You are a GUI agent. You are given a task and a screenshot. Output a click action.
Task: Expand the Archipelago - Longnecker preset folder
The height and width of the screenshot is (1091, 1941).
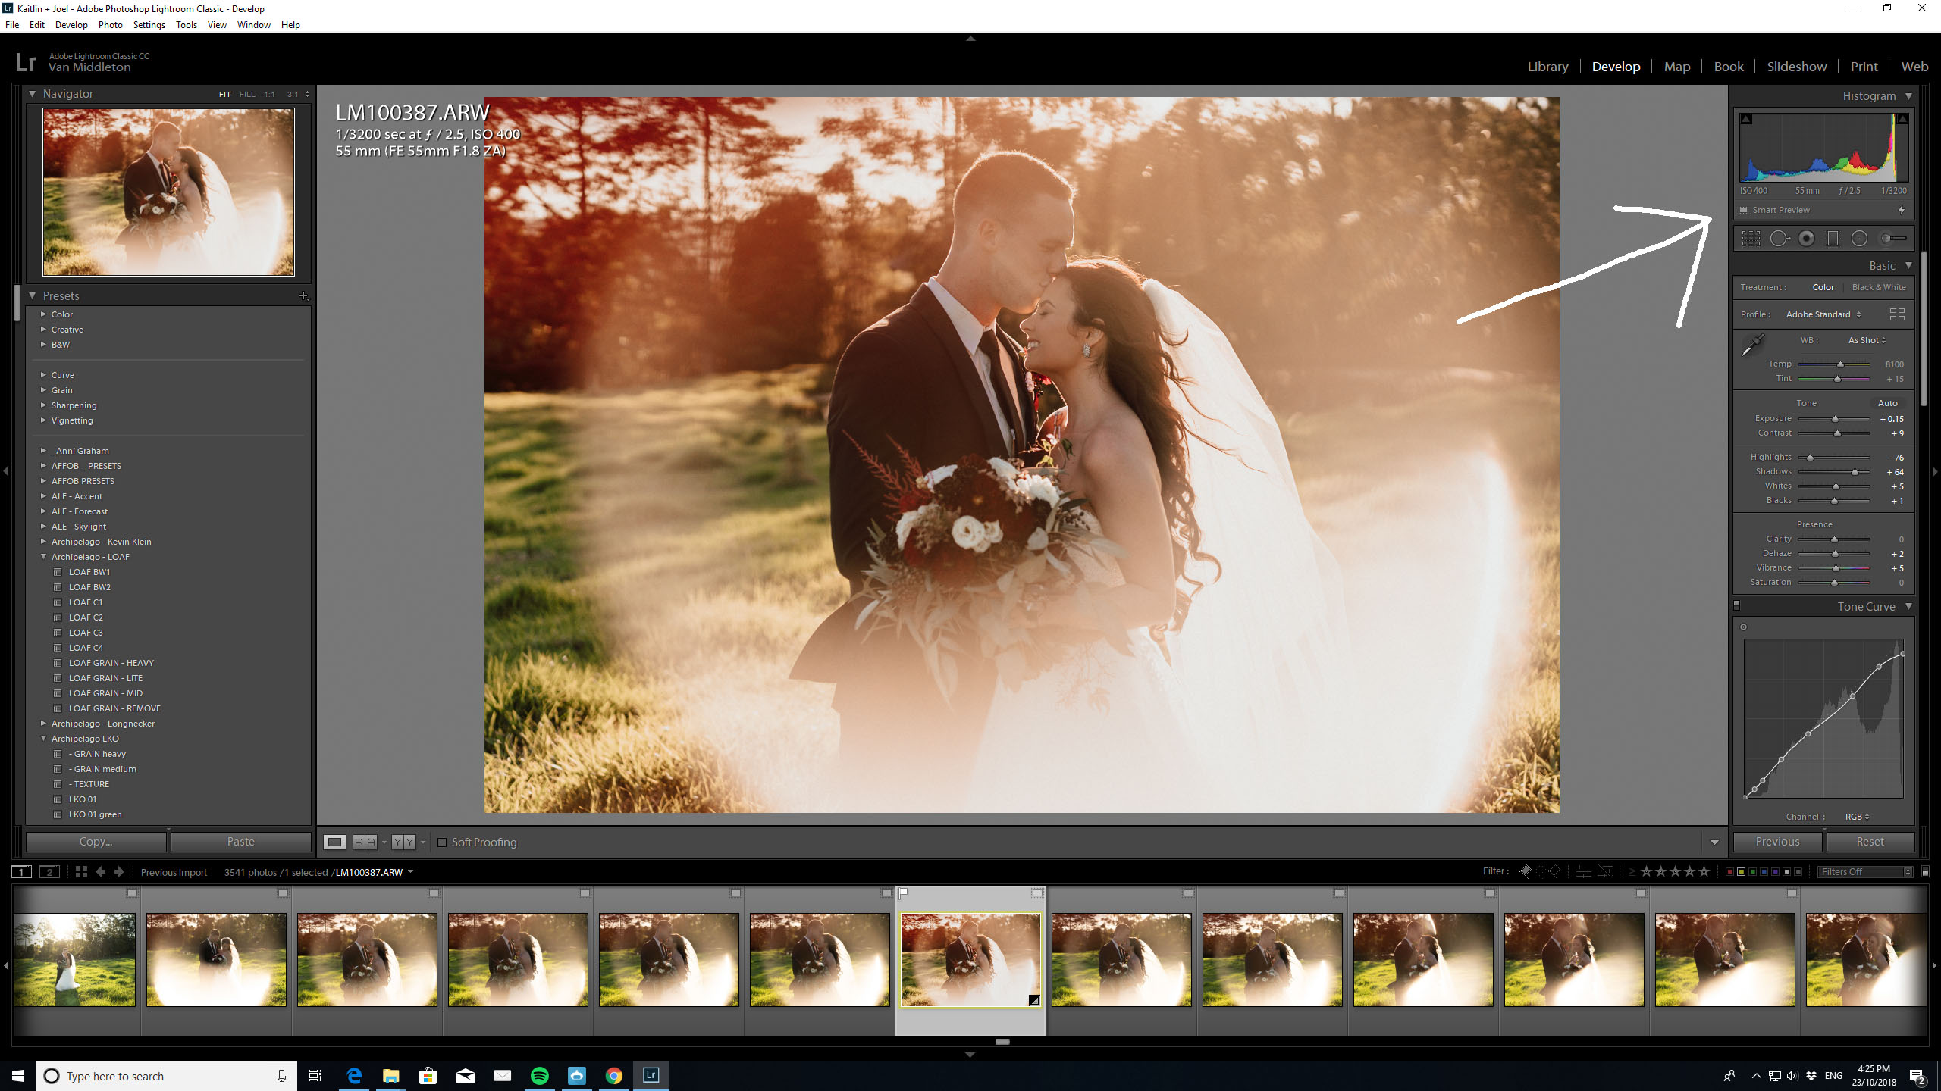click(43, 724)
